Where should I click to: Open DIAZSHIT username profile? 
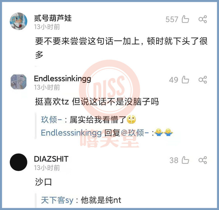(x=51, y=159)
